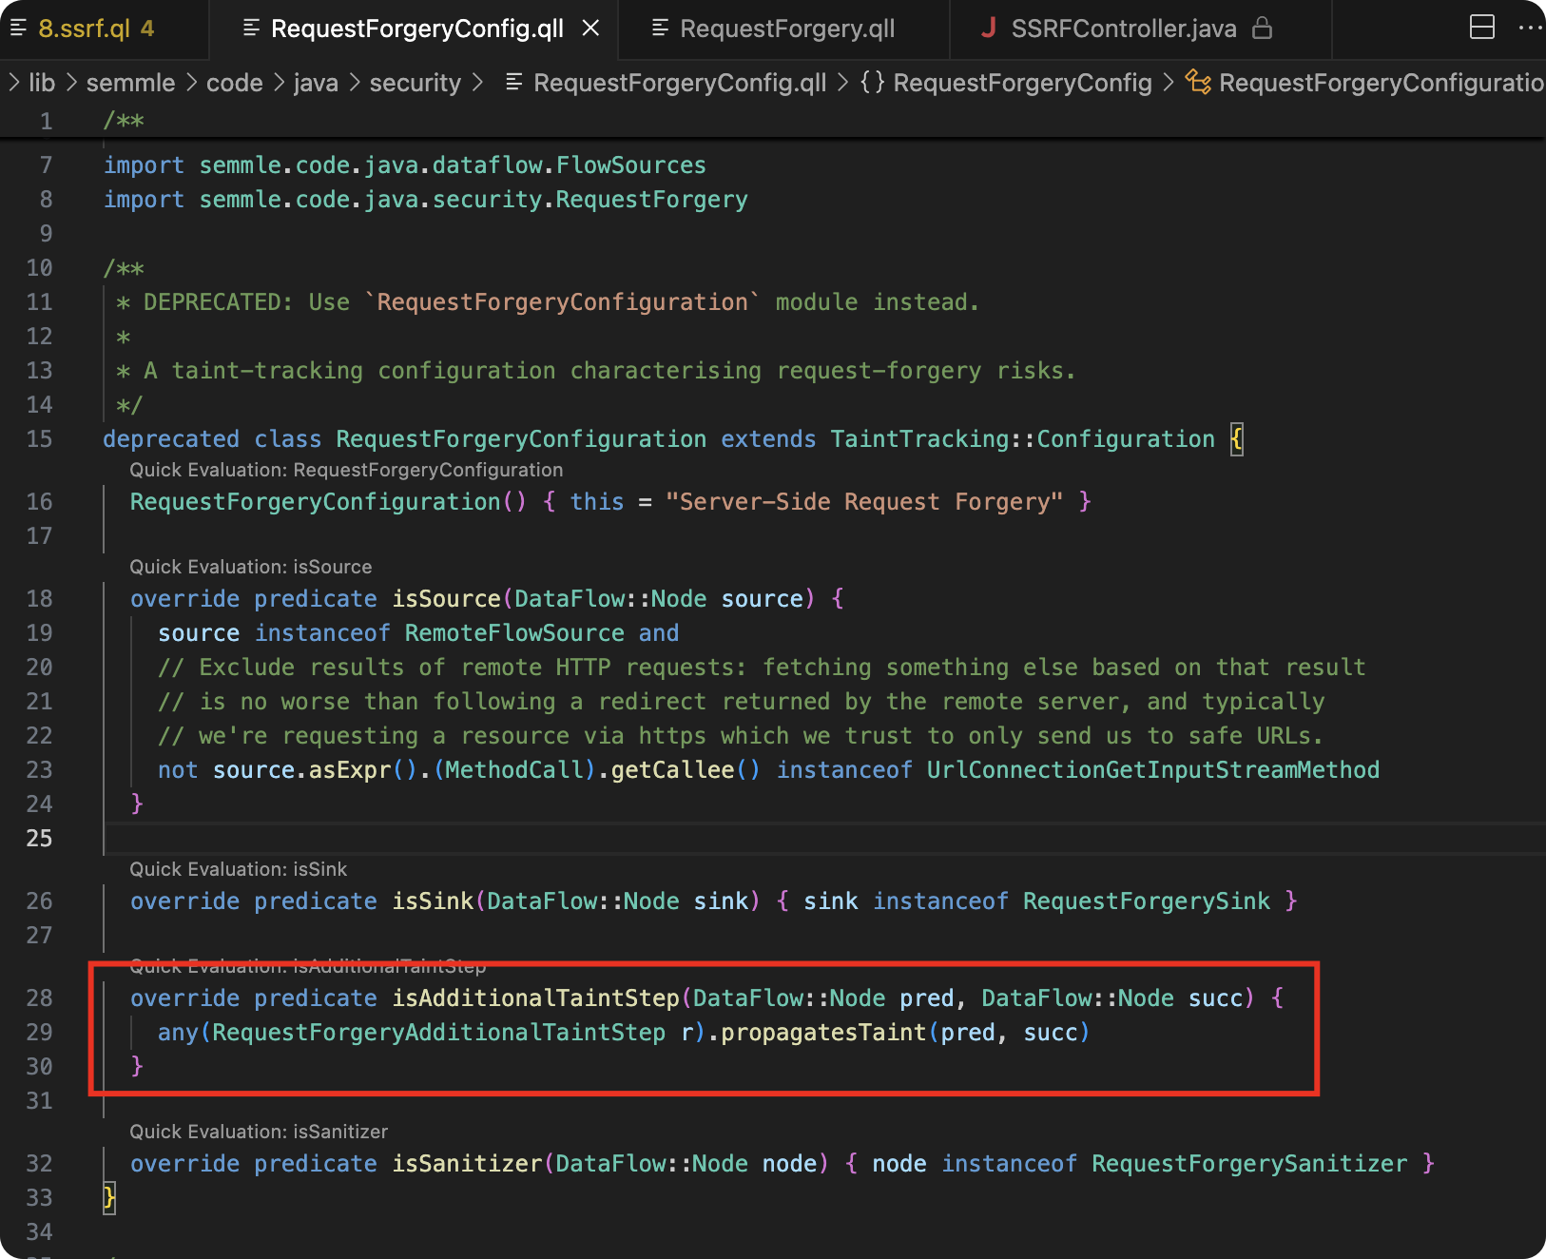Open the more actions ellipsis menu
The image size is (1546, 1259).
1530,28
